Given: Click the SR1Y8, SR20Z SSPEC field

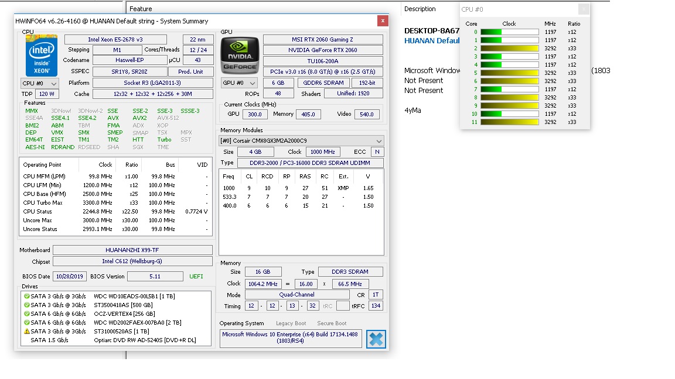Looking at the screenshot, I should 129,72.
